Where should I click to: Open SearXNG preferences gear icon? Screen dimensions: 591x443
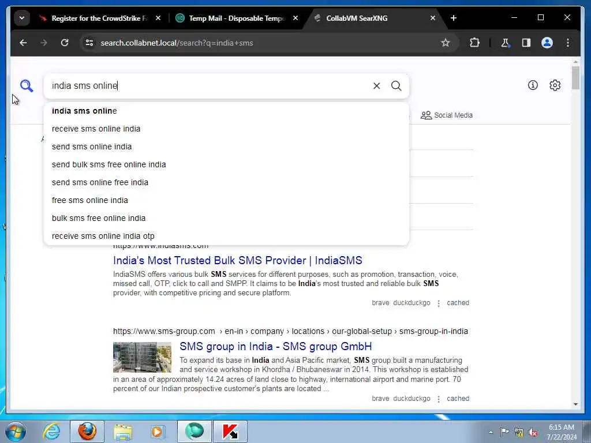[x=555, y=85]
